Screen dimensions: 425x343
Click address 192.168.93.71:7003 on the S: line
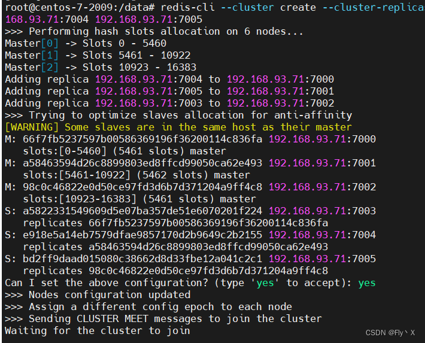pyautogui.click(x=322, y=211)
